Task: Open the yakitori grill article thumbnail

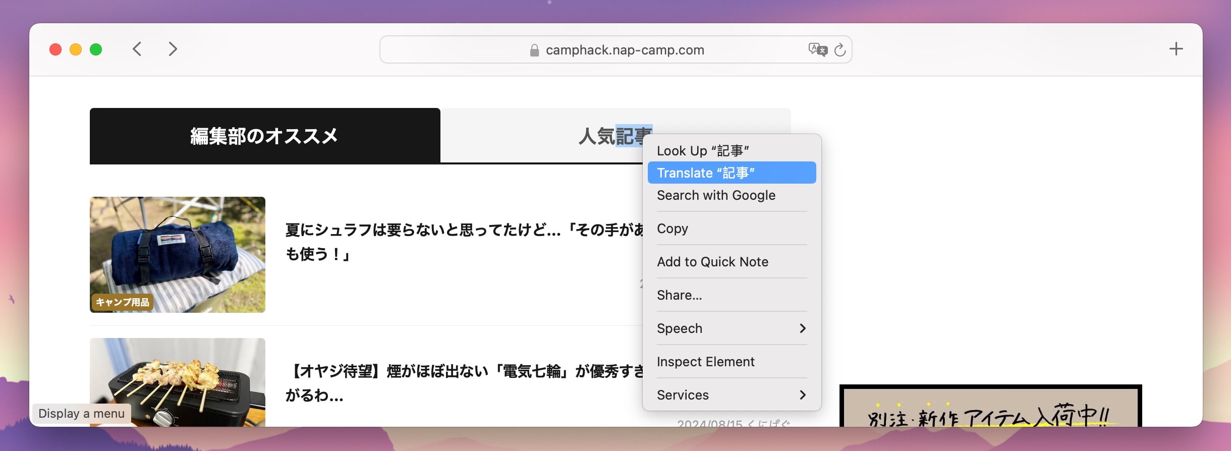Action: pyautogui.click(x=178, y=382)
